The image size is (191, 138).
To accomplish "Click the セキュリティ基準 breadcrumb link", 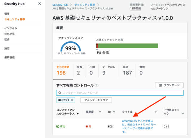I will (x=85, y=5).
